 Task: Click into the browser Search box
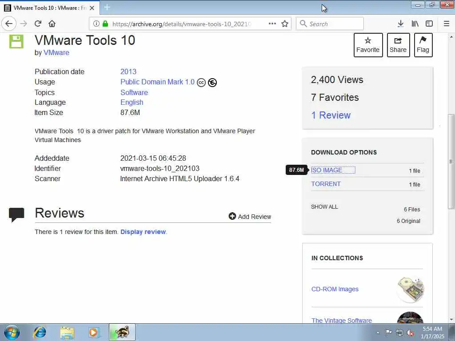[x=330, y=24]
